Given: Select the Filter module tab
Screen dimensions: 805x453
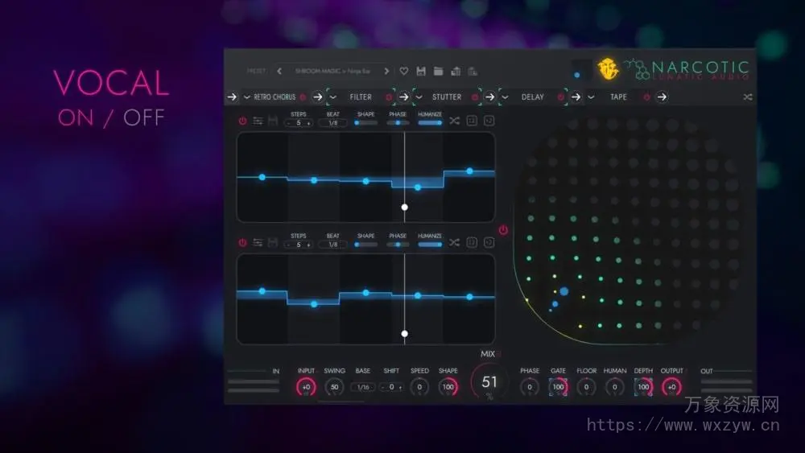Looking at the screenshot, I should [361, 97].
